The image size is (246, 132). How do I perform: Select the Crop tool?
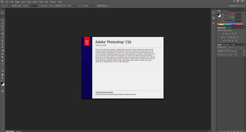click(x=2, y=27)
